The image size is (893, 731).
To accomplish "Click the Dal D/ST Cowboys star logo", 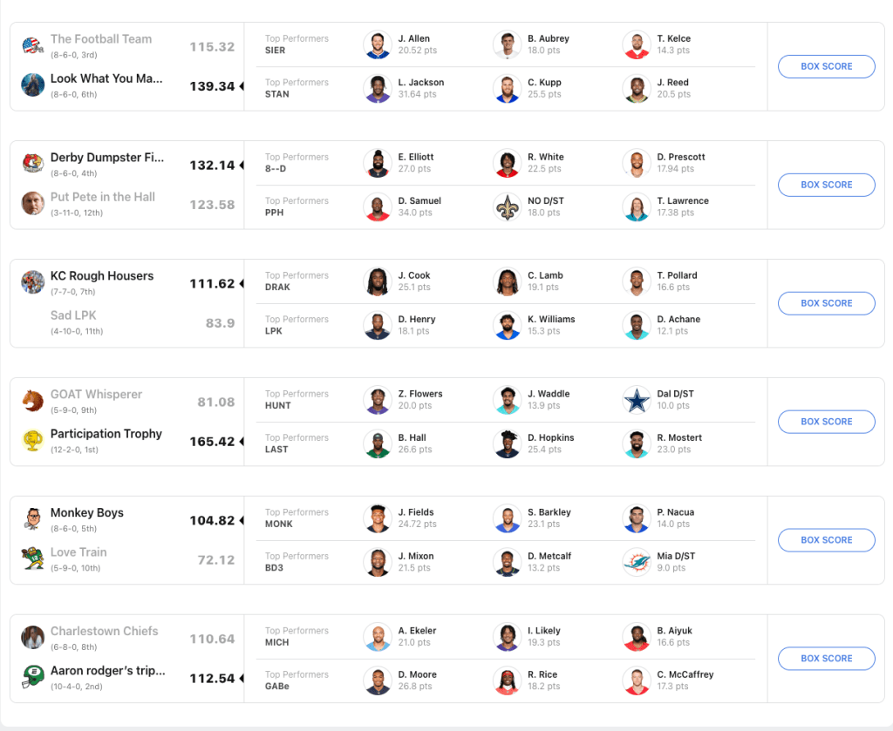I will pyautogui.click(x=637, y=400).
